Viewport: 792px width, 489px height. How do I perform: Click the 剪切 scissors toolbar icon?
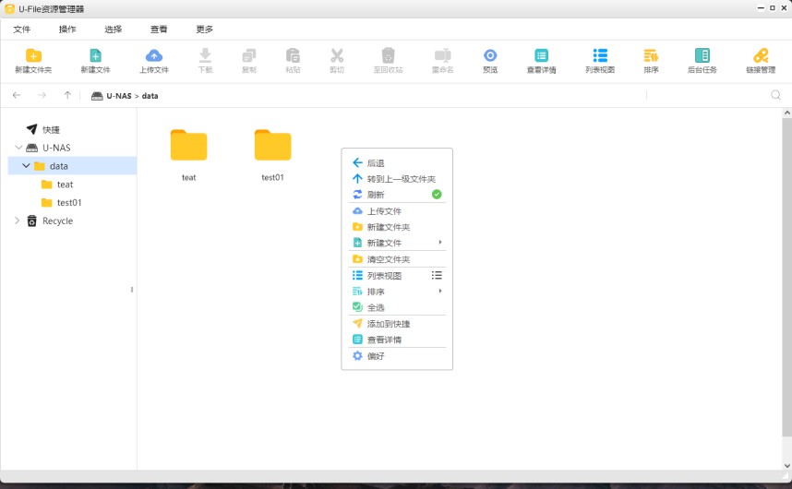(337, 55)
